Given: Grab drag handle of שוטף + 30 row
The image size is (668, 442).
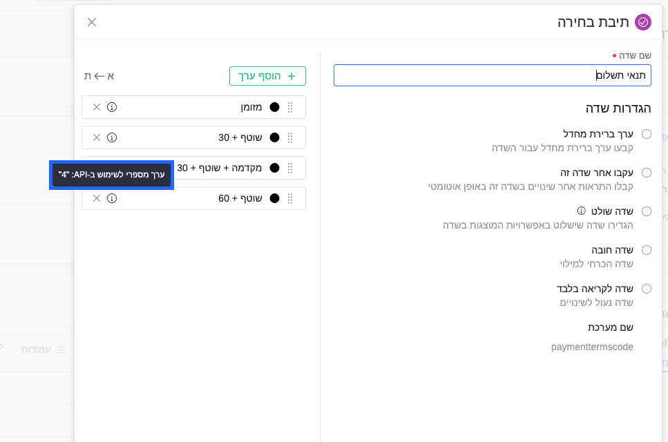Looking at the screenshot, I should [x=290, y=137].
